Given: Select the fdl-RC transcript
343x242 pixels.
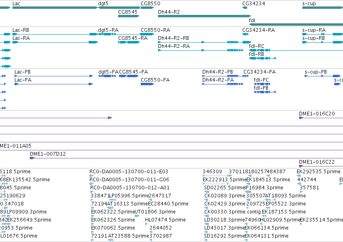Looking at the screenshot, I should coord(296,50).
